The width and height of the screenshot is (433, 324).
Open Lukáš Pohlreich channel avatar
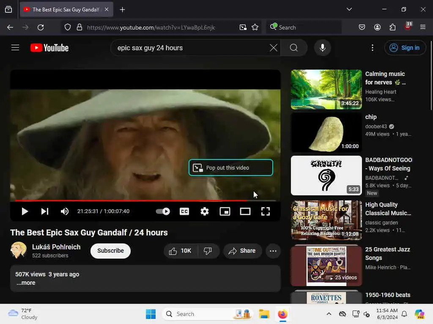(19, 250)
